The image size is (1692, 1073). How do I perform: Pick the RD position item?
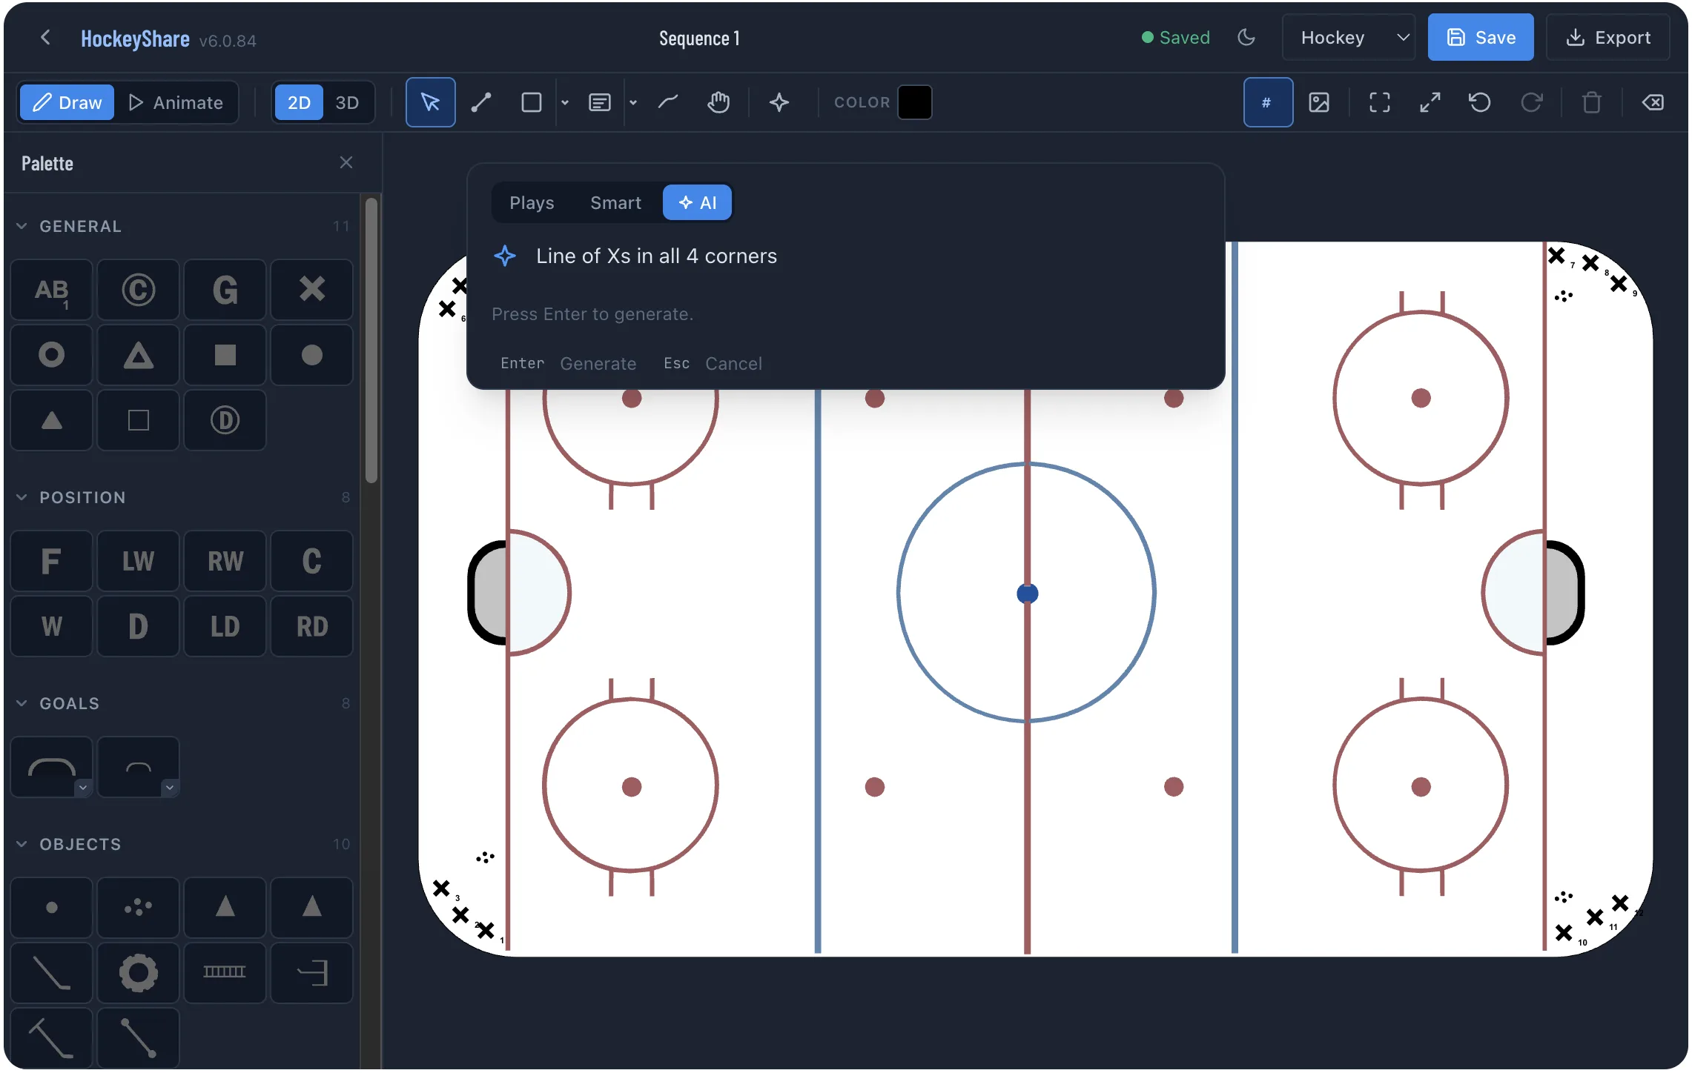tap(312, 626)
